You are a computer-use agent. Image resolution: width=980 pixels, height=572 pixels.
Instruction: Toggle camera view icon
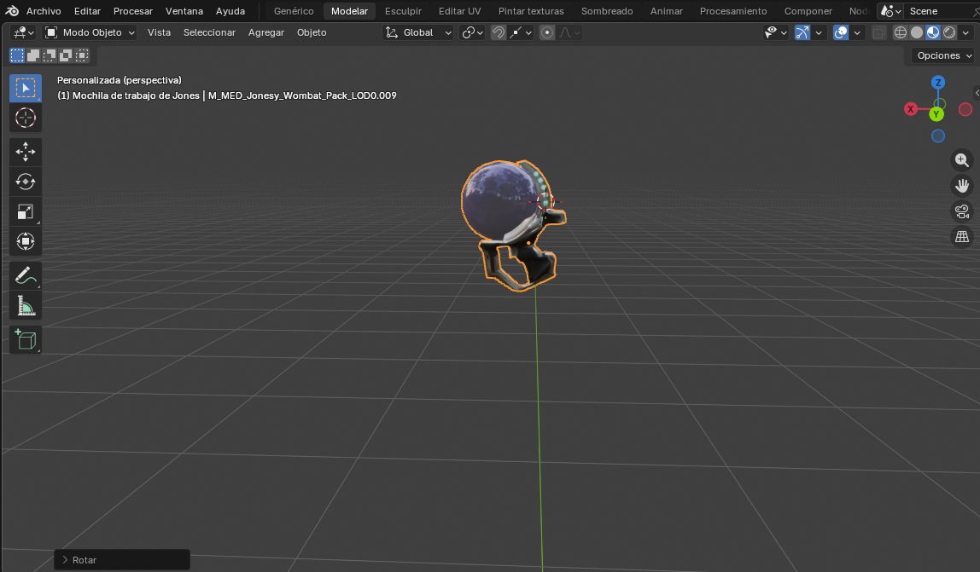click(962, 211)
